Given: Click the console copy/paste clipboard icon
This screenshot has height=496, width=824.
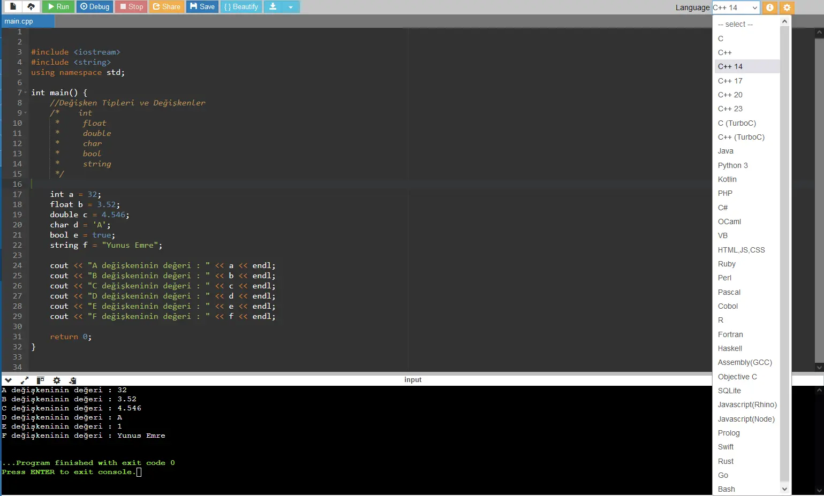Looking at the screenshot, I should [x=73, y=380].
